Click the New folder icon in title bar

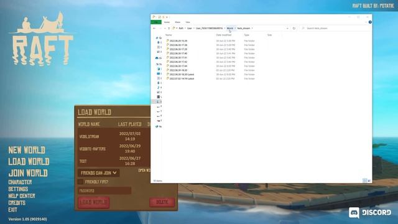[163, 17]
